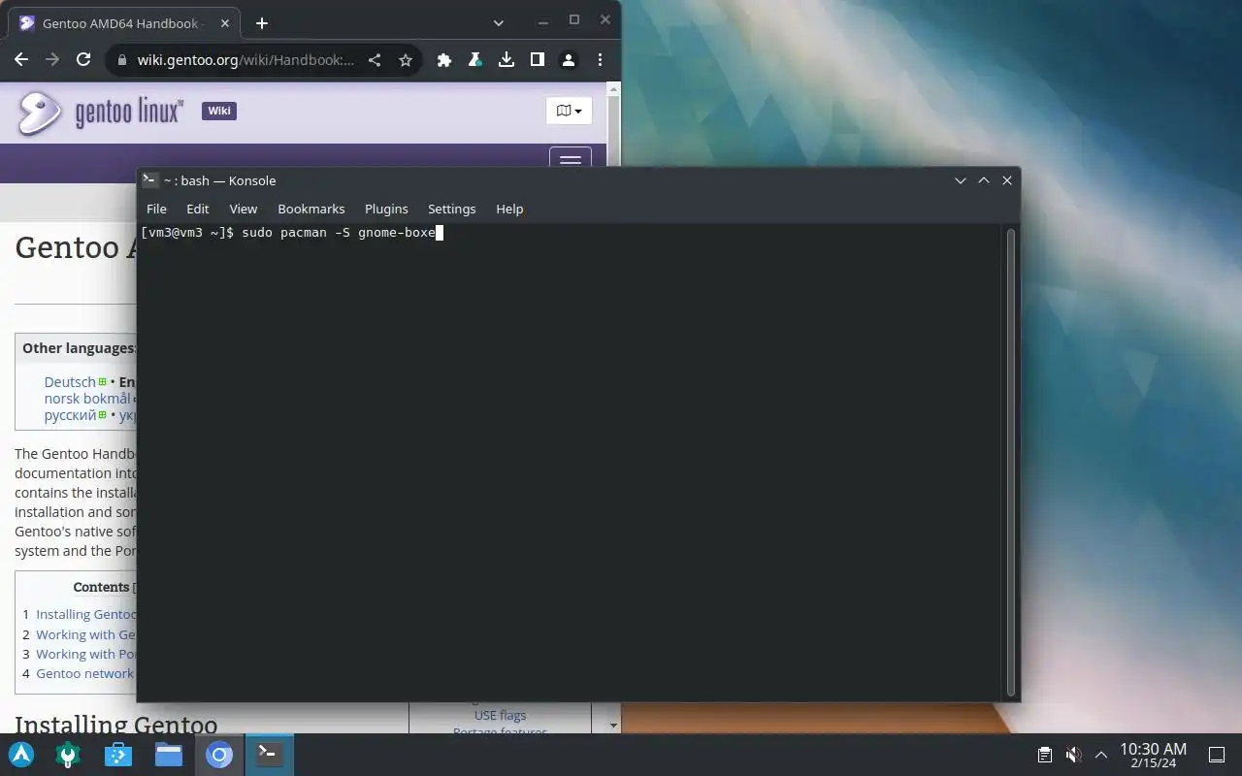Switch to Chrome in taskbar
Screen dimensions: 1242x776
point(219,755)
